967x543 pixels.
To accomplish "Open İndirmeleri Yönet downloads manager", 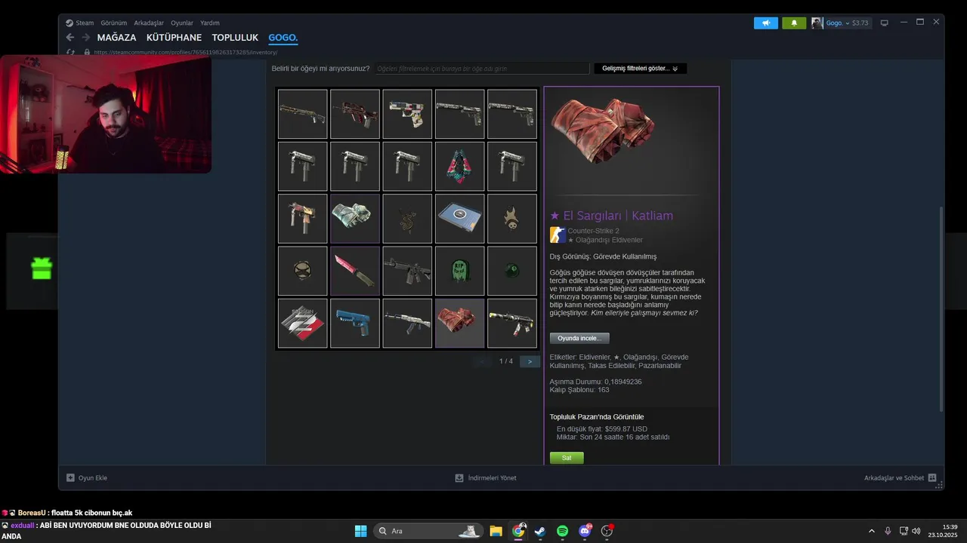I will pos(486,478).
